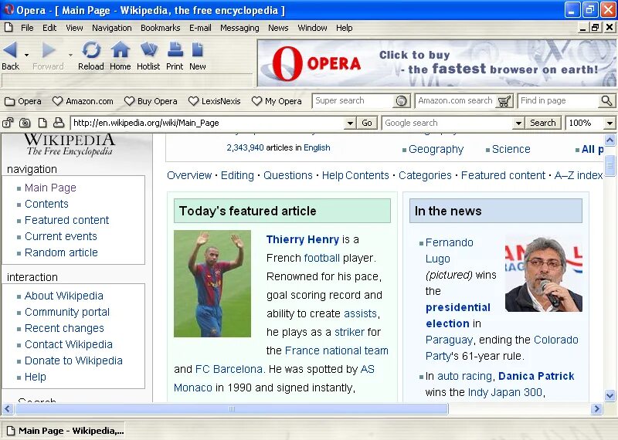618x440 pixels.
Task: Open the My Opera bookmark
Action: coord(277,101)
